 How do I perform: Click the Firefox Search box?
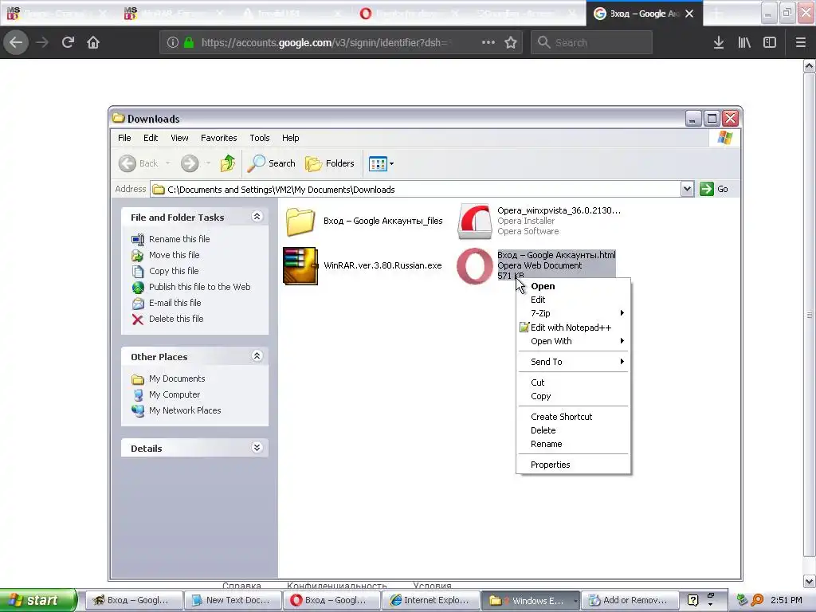pyautogui.click(x=591, y=42)
